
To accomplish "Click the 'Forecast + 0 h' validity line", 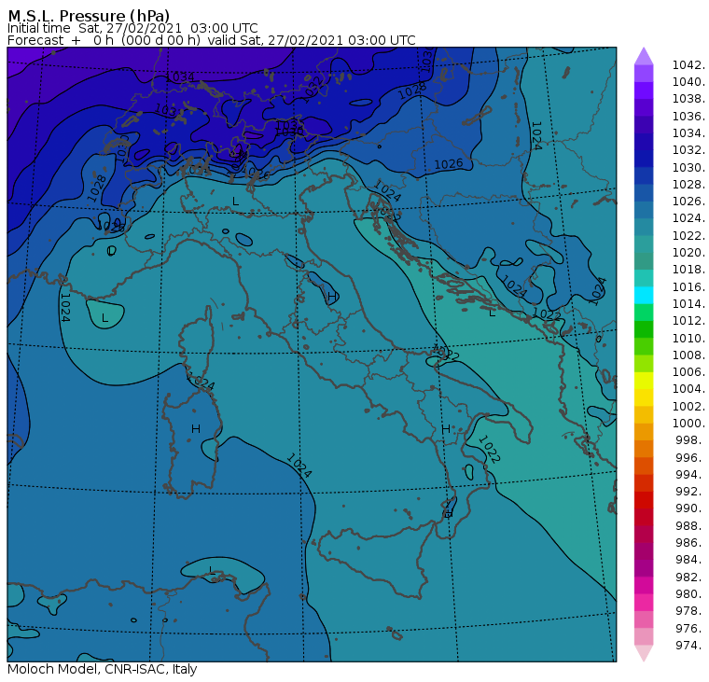I will point(211,40).
